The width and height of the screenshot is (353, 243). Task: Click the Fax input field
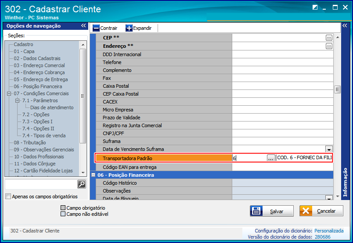coord(283,78)
